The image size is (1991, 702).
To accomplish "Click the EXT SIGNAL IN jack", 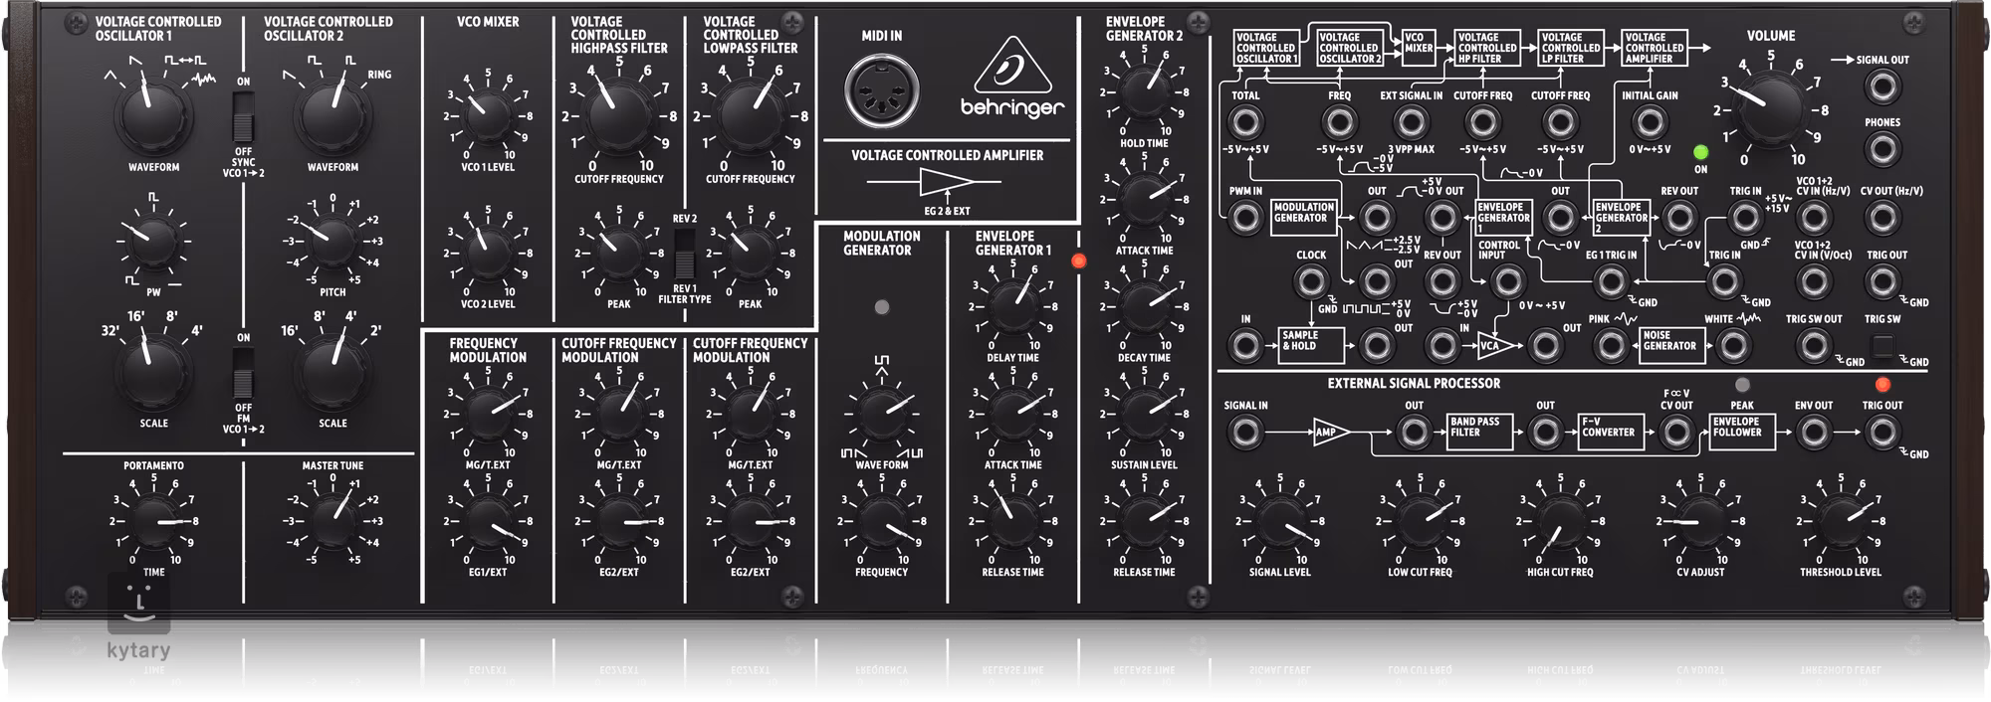I will [x=1409, y=122].
